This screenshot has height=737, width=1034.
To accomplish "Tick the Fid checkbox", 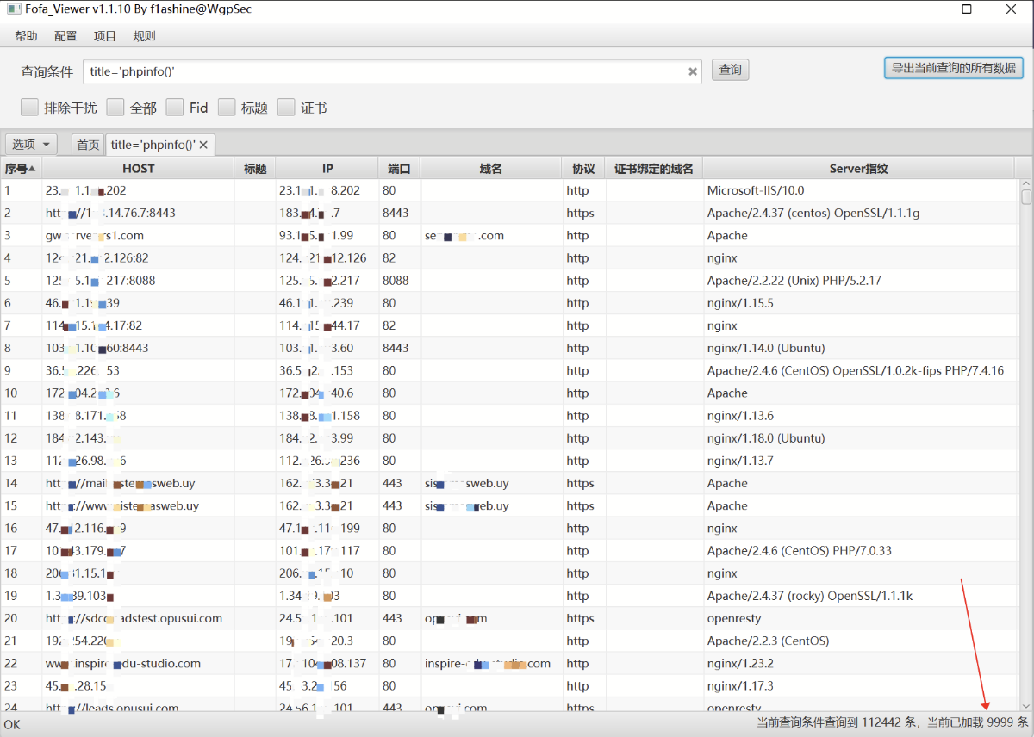I will click(175, 108).
